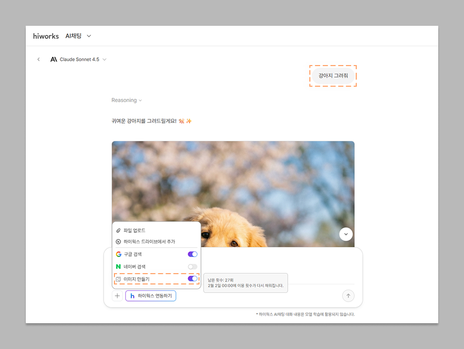The width and height of the screenshot is (464, 349).
Task: Click the picture icon beside 이미지 만들기
Action: (x=119, y=279)
